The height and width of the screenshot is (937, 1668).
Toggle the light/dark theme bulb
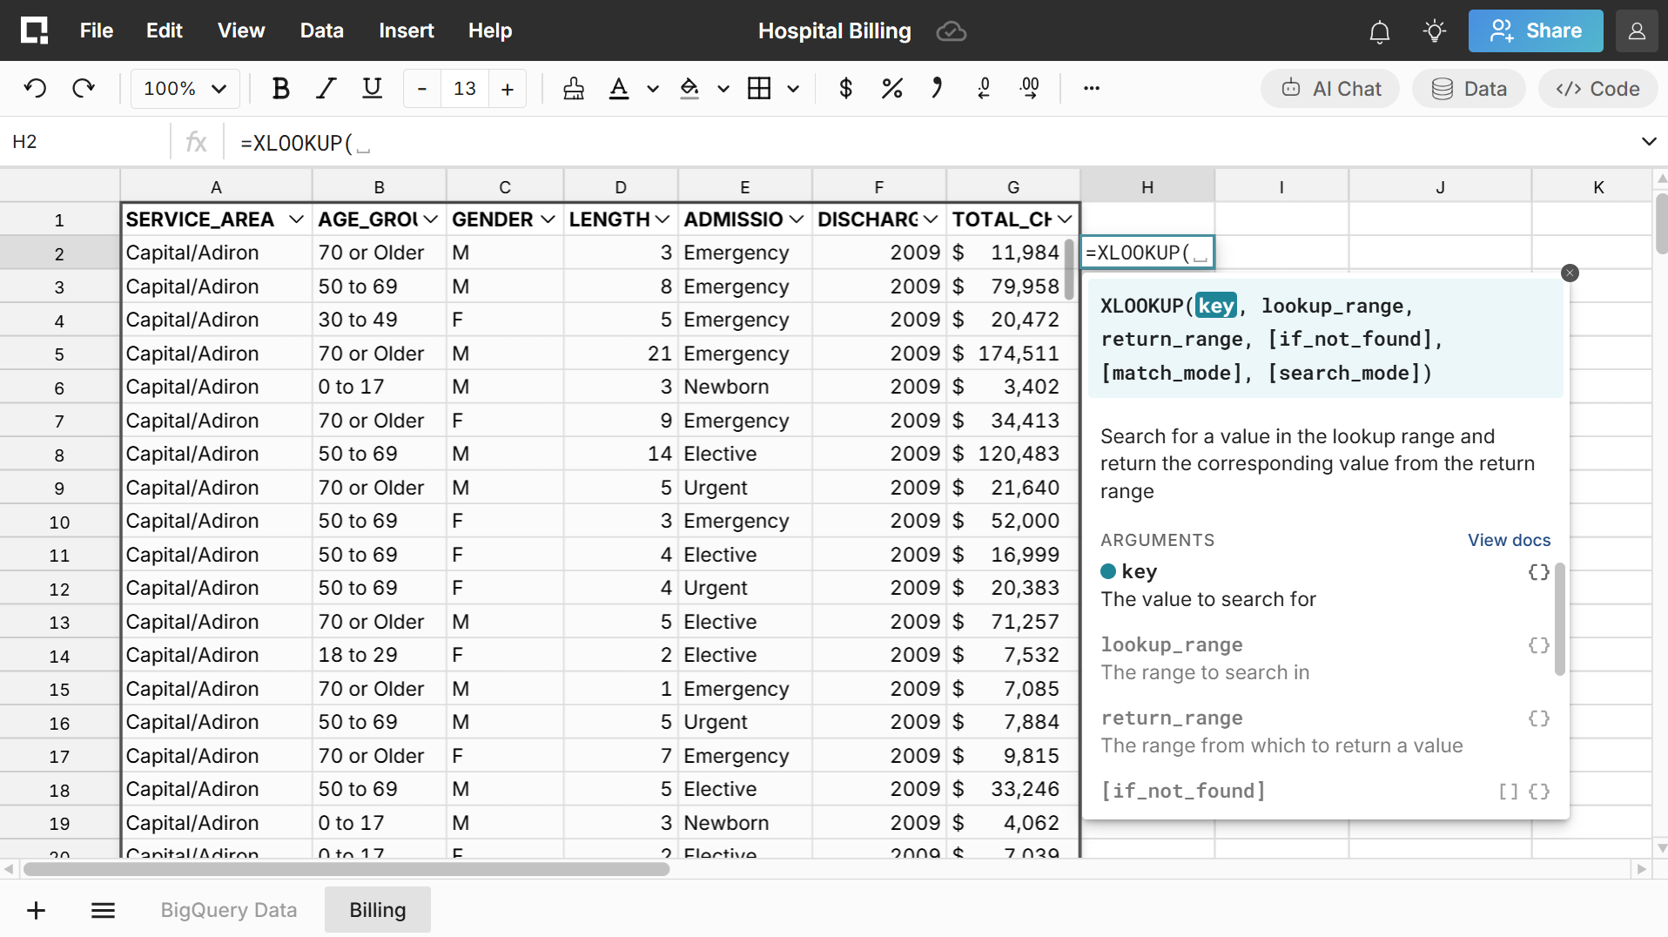(1434, 31)
